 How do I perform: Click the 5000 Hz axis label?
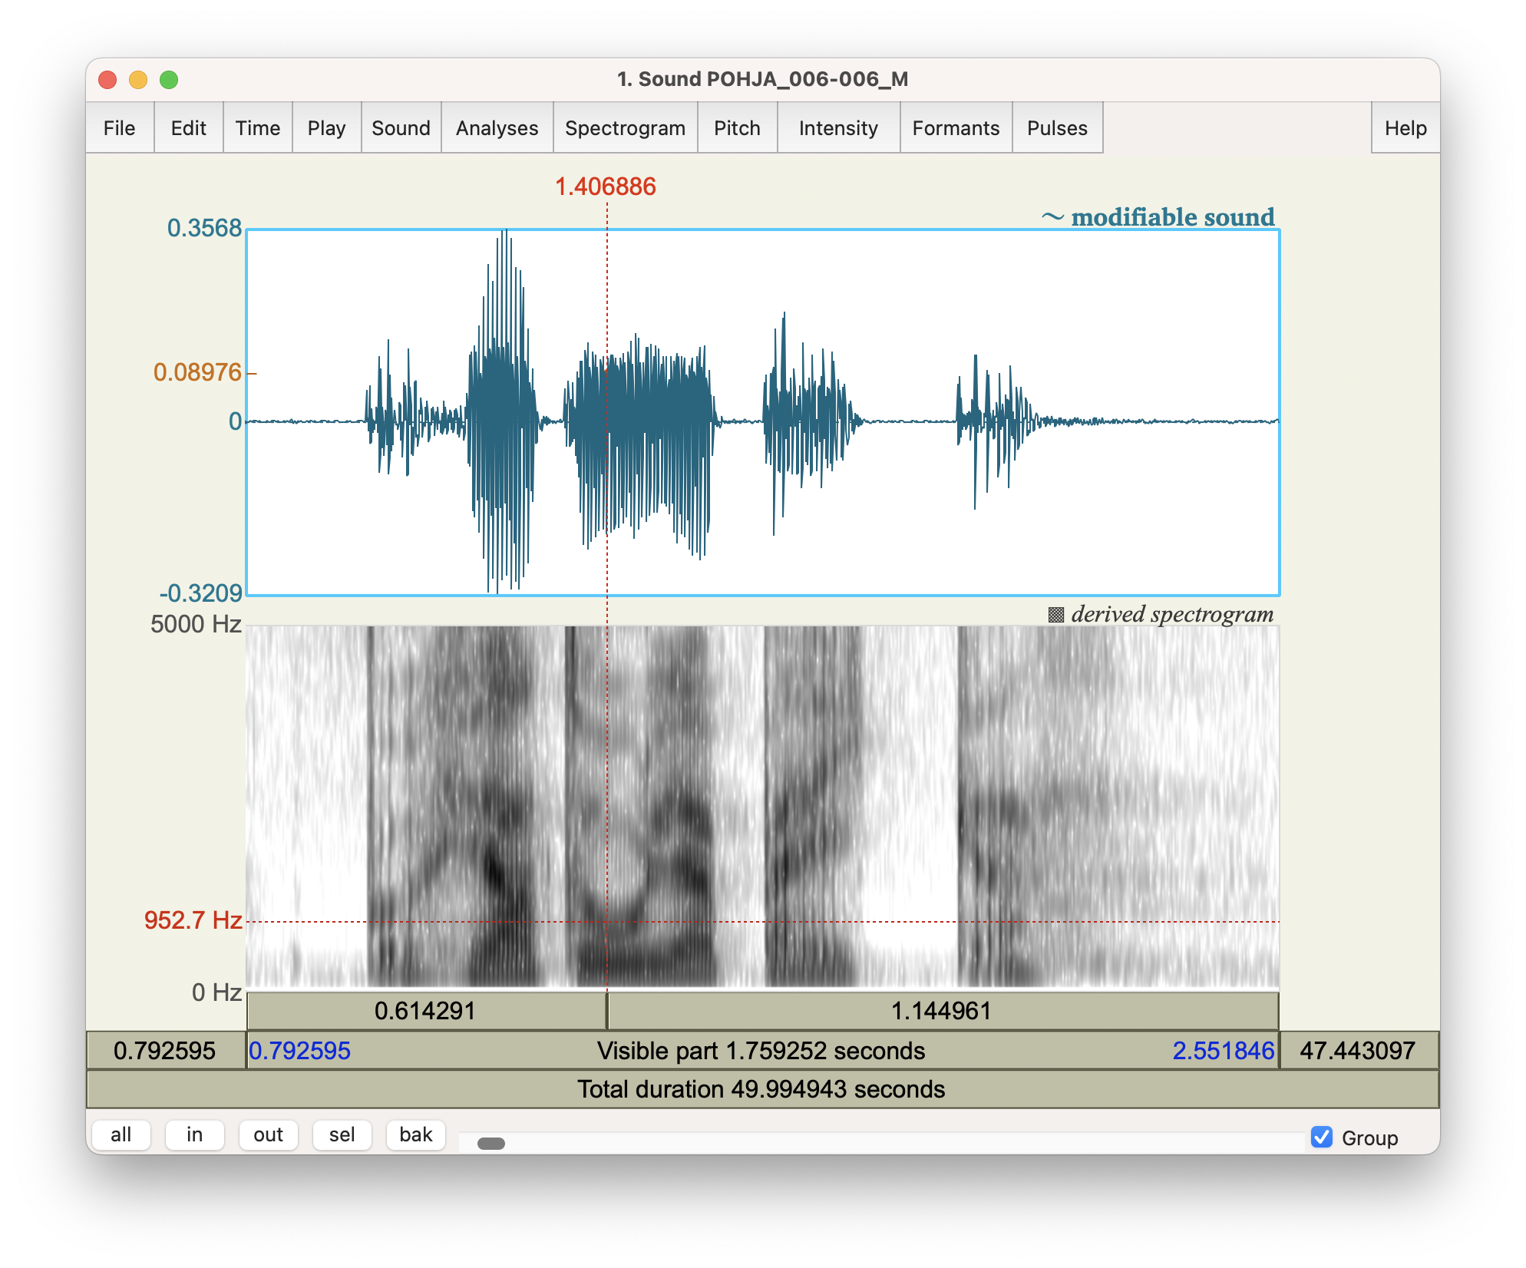[x=197, y=624]
